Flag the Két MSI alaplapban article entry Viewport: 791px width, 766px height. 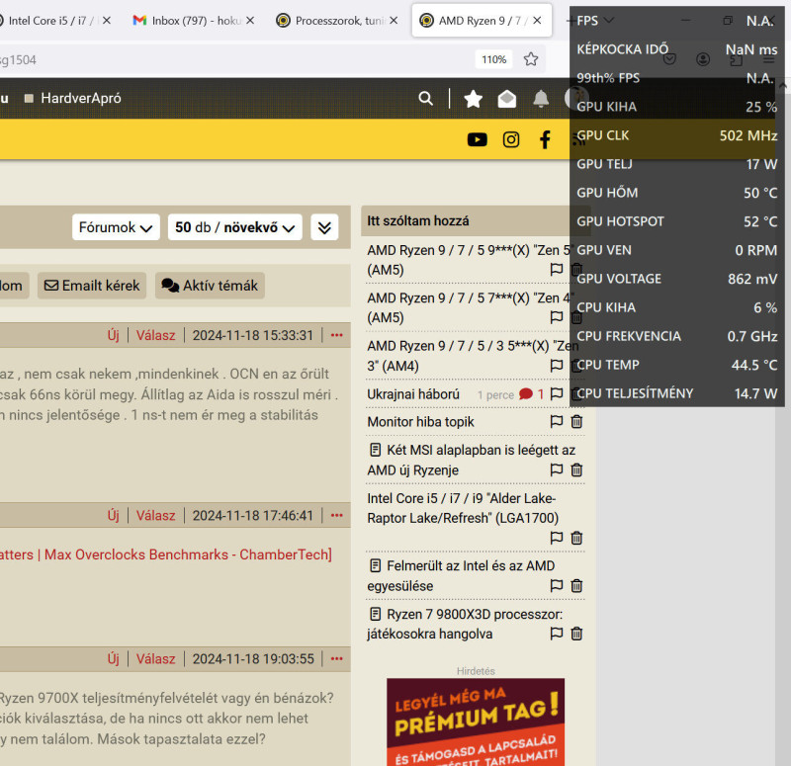557,470
